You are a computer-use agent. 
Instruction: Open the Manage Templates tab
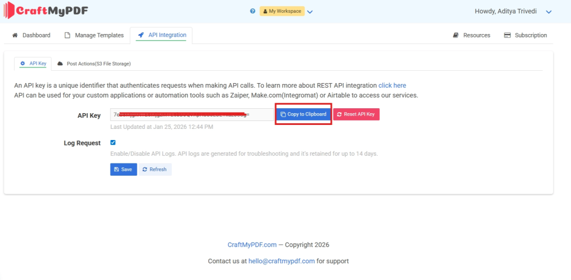pyautogui.click(x=94, y=35)
